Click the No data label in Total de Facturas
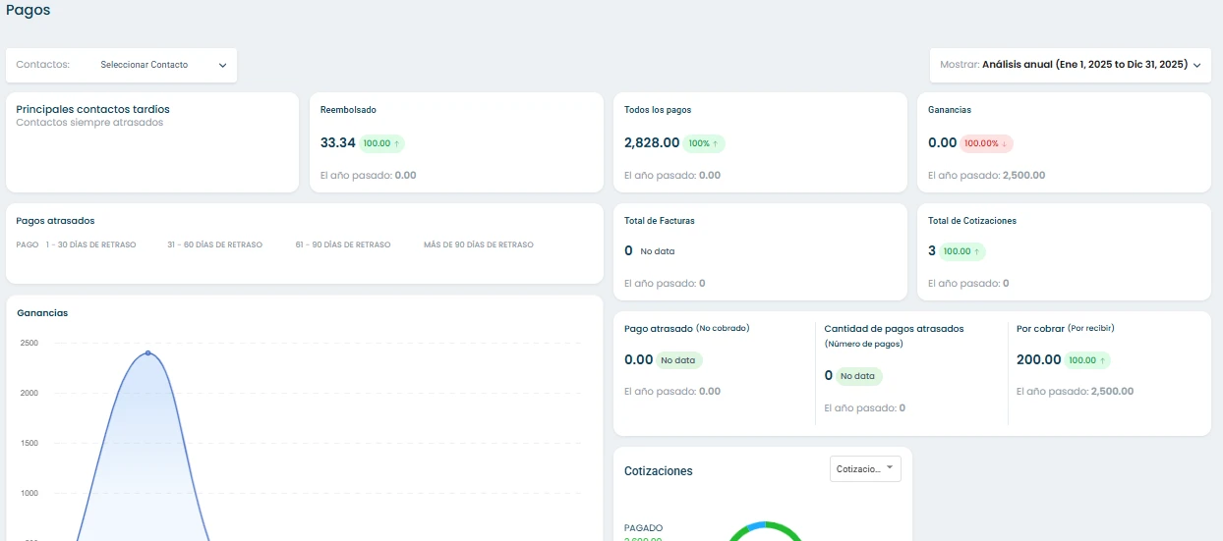 pyautogui.click(x=657, y=251)
